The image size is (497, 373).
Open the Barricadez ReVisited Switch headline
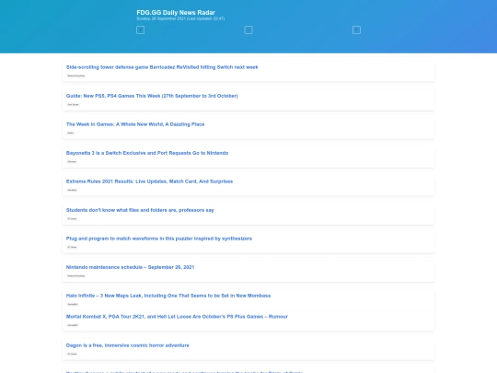pyautogui.click(x=162, y=67)
